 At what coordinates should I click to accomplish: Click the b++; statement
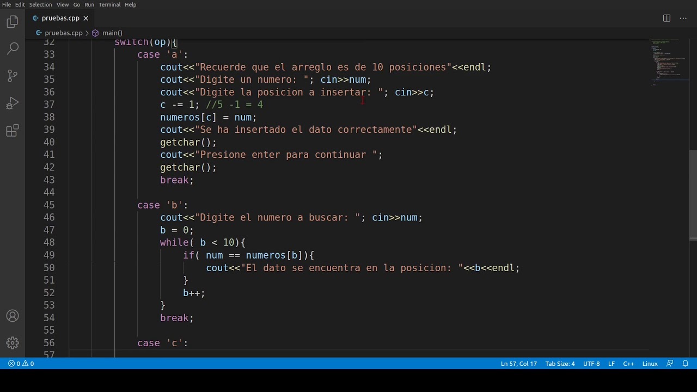[194, 292]
